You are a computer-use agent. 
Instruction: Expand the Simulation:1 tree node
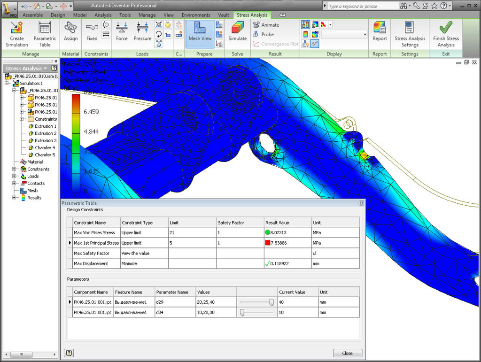point(7,83)
